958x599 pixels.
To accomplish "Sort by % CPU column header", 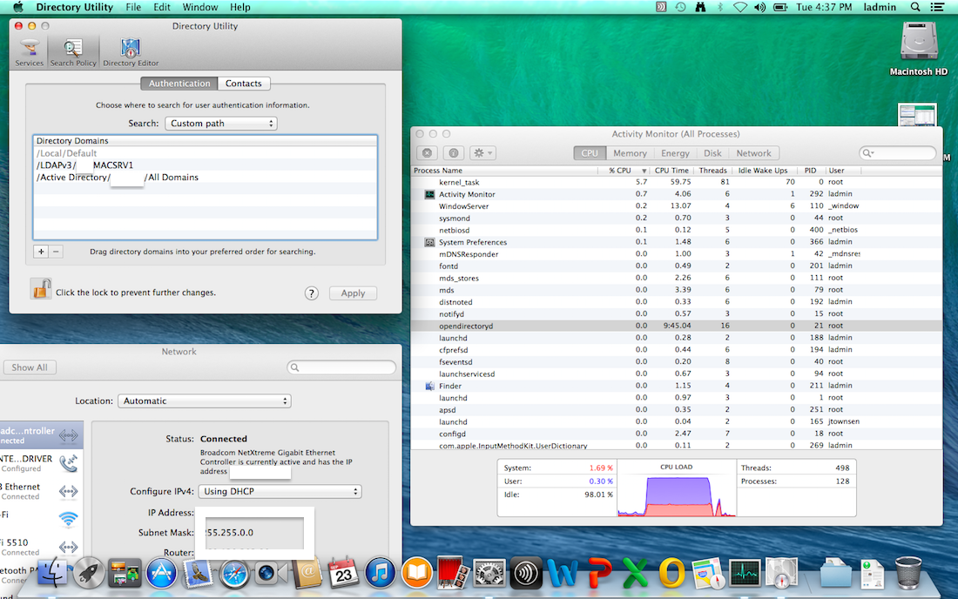I will [x=624, y=171].
